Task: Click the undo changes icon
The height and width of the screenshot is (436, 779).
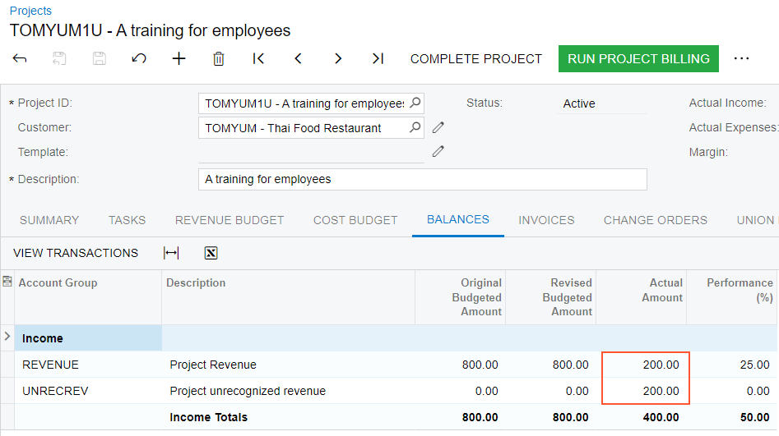Action: click(139, 58)
